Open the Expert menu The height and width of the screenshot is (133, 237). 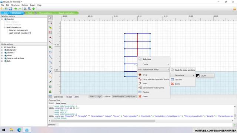pos(33,5)
